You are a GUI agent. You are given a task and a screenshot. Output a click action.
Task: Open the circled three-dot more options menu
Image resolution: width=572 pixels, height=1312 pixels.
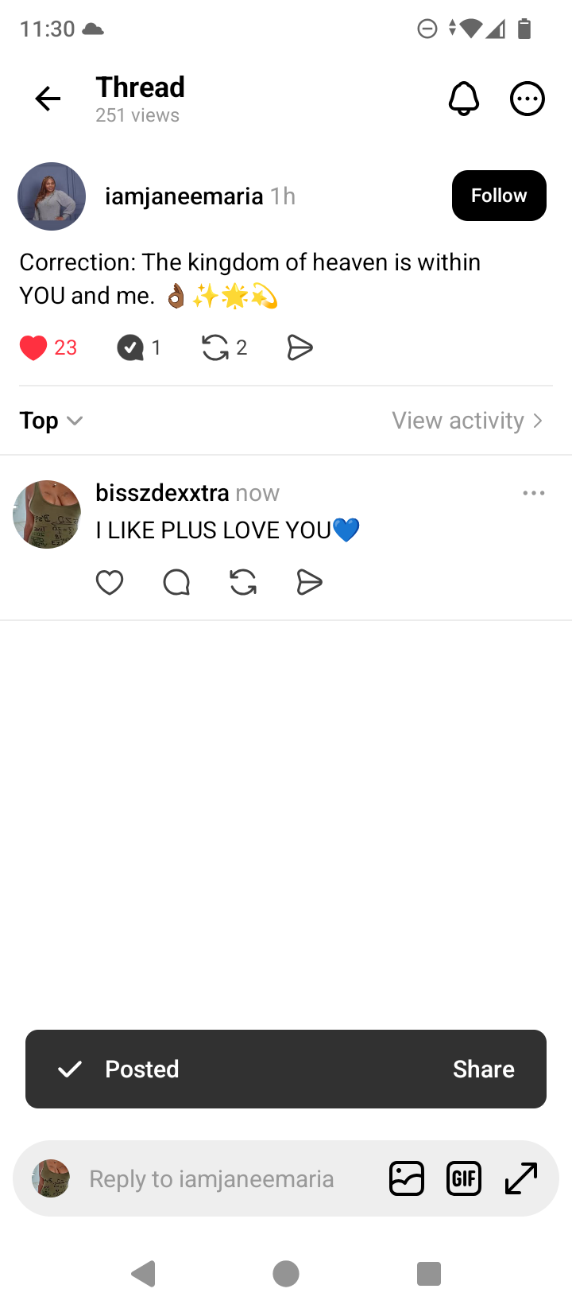tap(528, 99)
